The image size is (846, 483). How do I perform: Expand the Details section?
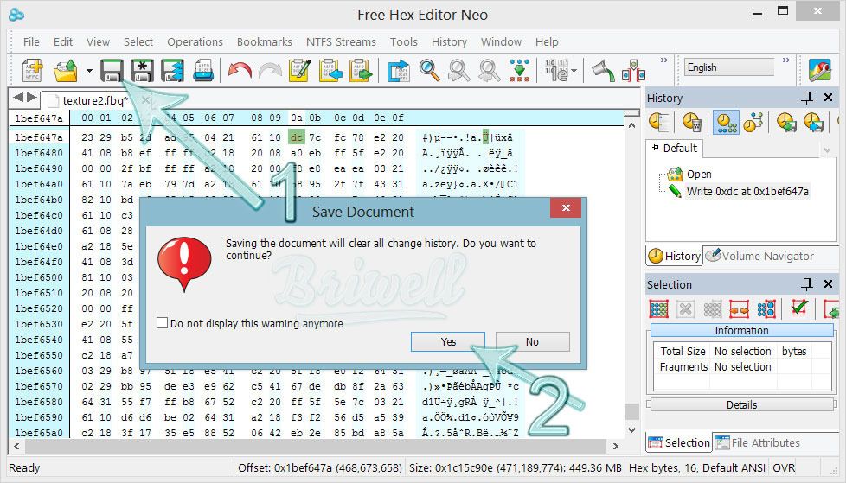[x=741, y=405]
